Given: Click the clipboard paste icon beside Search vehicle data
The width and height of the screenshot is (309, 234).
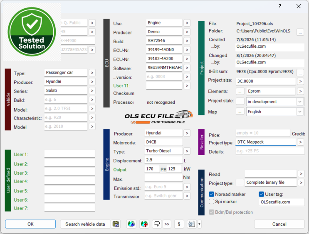Looking at the screenshot, I should [x=116, y=224].
